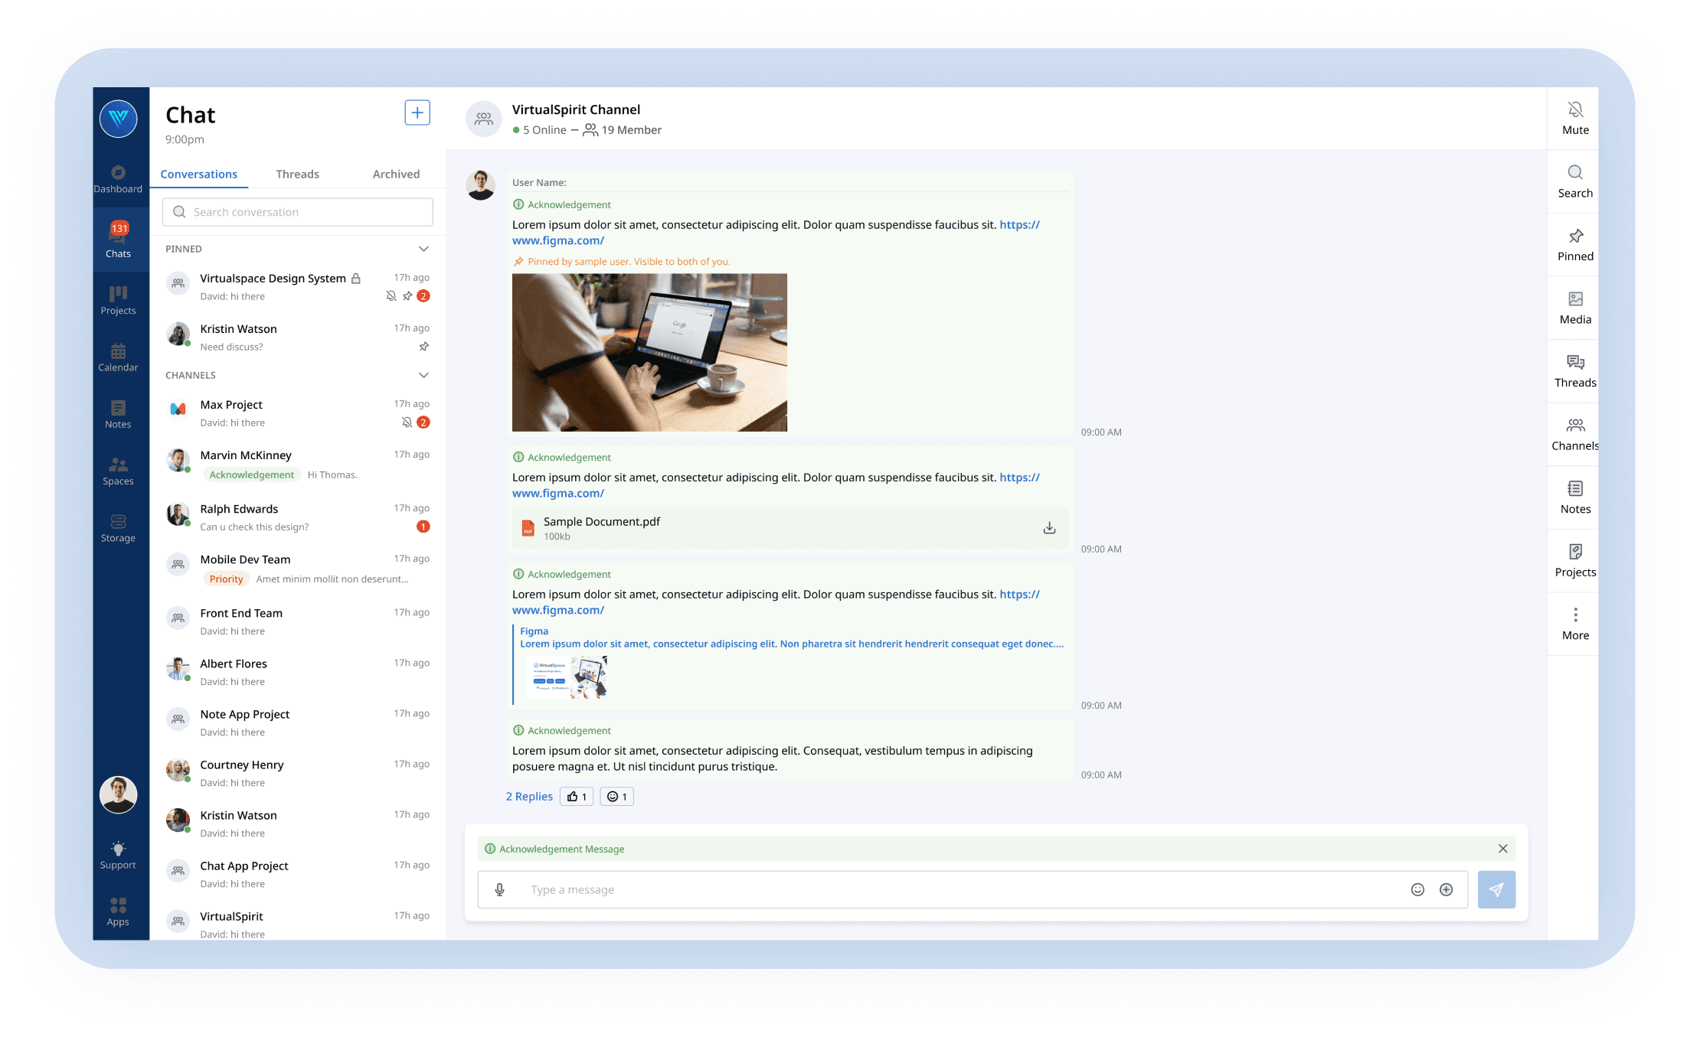Open Courtney Henry conversation
The image size is (1690, 1037).
(x=298, y=773)
